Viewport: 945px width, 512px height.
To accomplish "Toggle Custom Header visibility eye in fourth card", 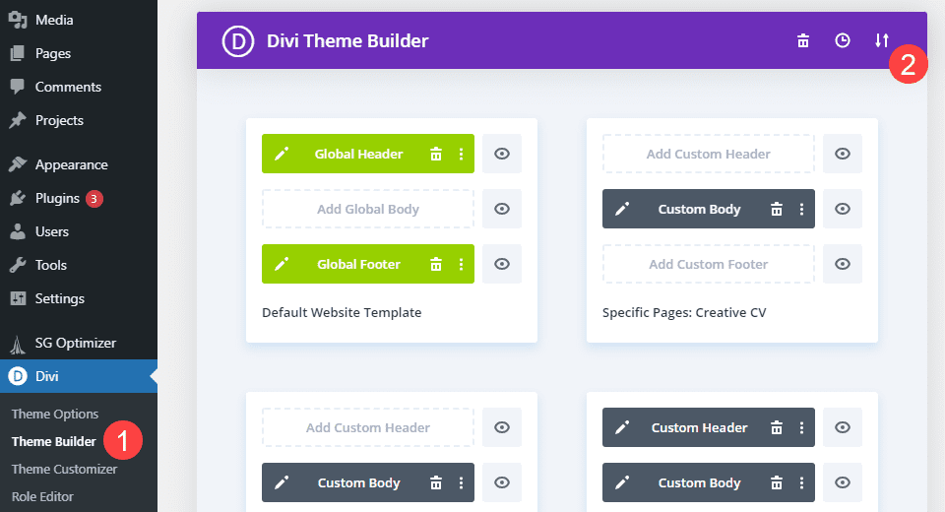I will (x=843, y=427).
